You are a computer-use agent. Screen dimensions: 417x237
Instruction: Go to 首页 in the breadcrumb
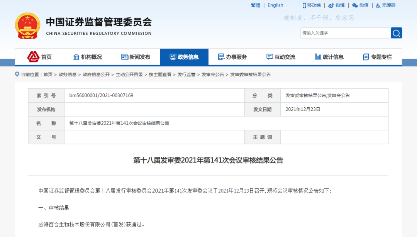tap(48, 74)
